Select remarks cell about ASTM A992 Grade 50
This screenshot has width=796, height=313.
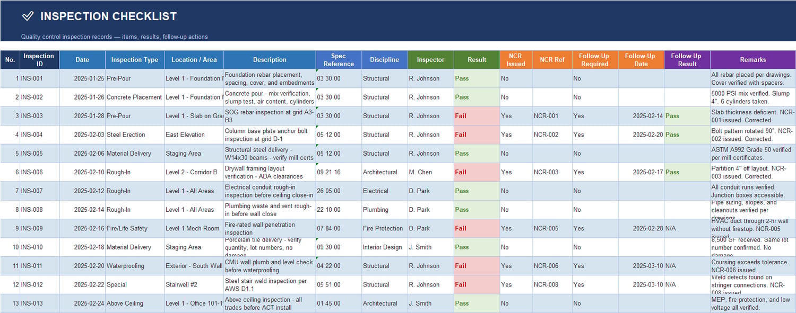tap(753, 154)
